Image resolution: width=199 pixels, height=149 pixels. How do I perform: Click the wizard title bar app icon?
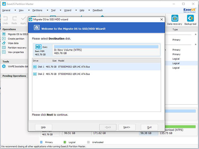31,20
